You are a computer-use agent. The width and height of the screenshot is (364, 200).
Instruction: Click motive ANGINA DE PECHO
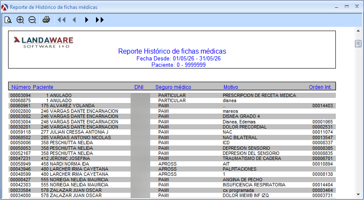242,180
